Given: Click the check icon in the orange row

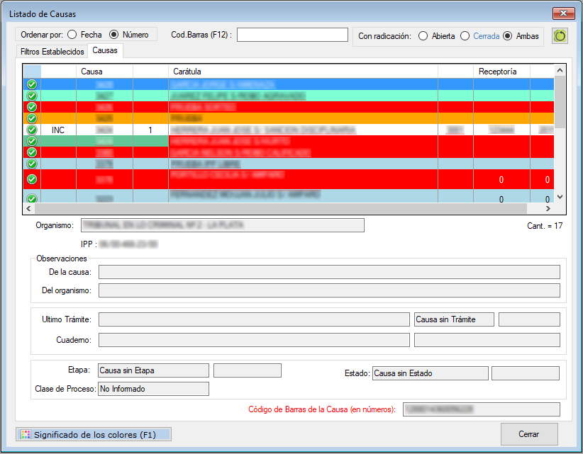Looking at the screenshot, I should [32, 118].
